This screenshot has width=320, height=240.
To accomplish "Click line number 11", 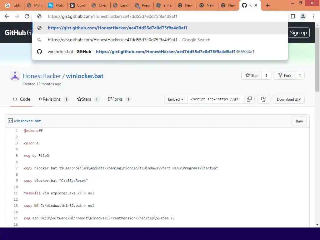I will tap(16, 193).
